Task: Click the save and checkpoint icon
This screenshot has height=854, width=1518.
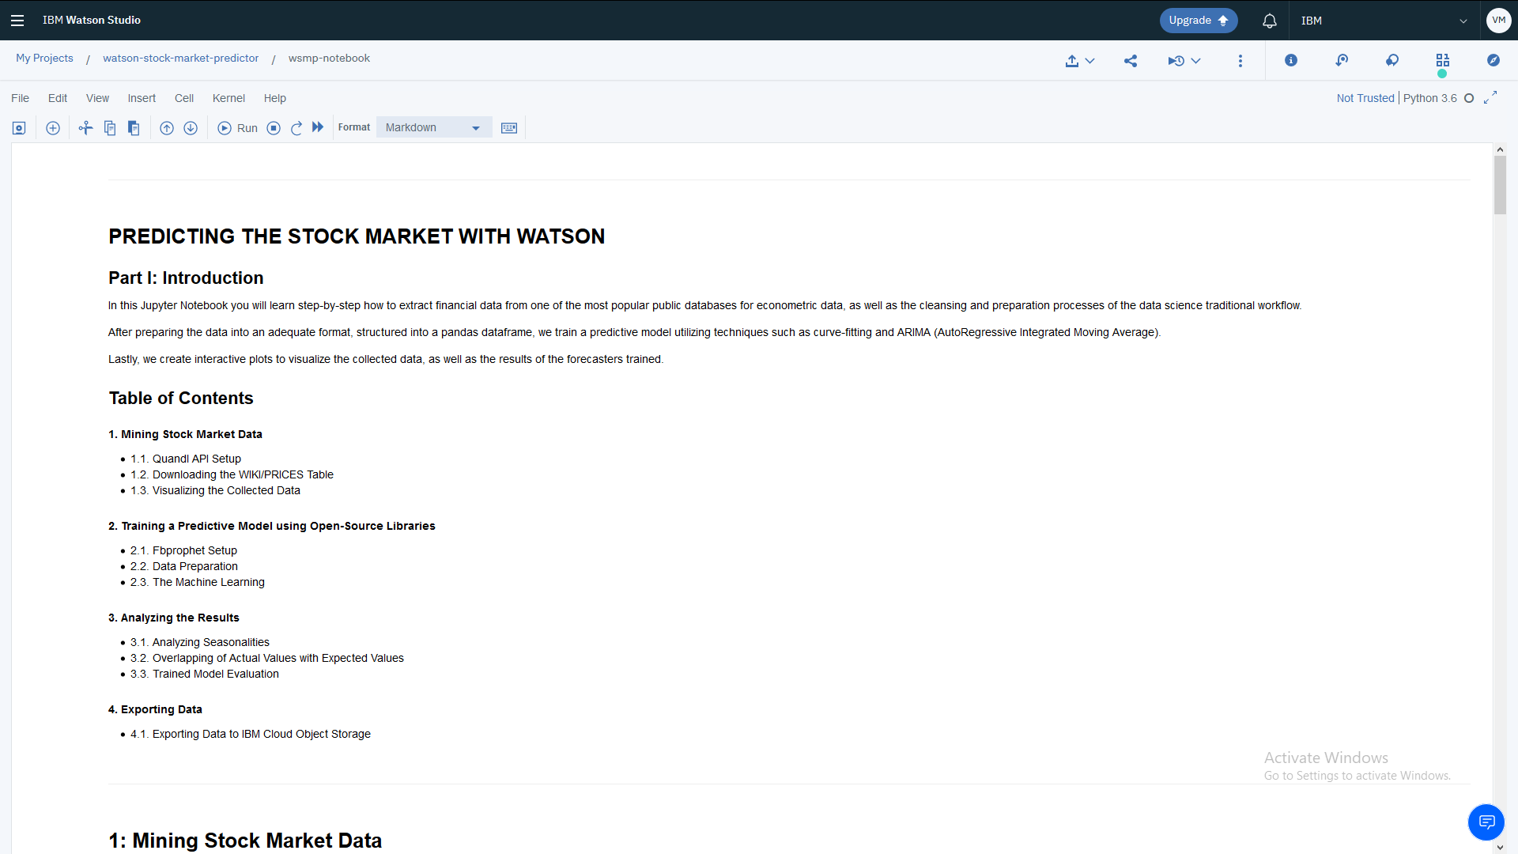Action: click(19, 128)
